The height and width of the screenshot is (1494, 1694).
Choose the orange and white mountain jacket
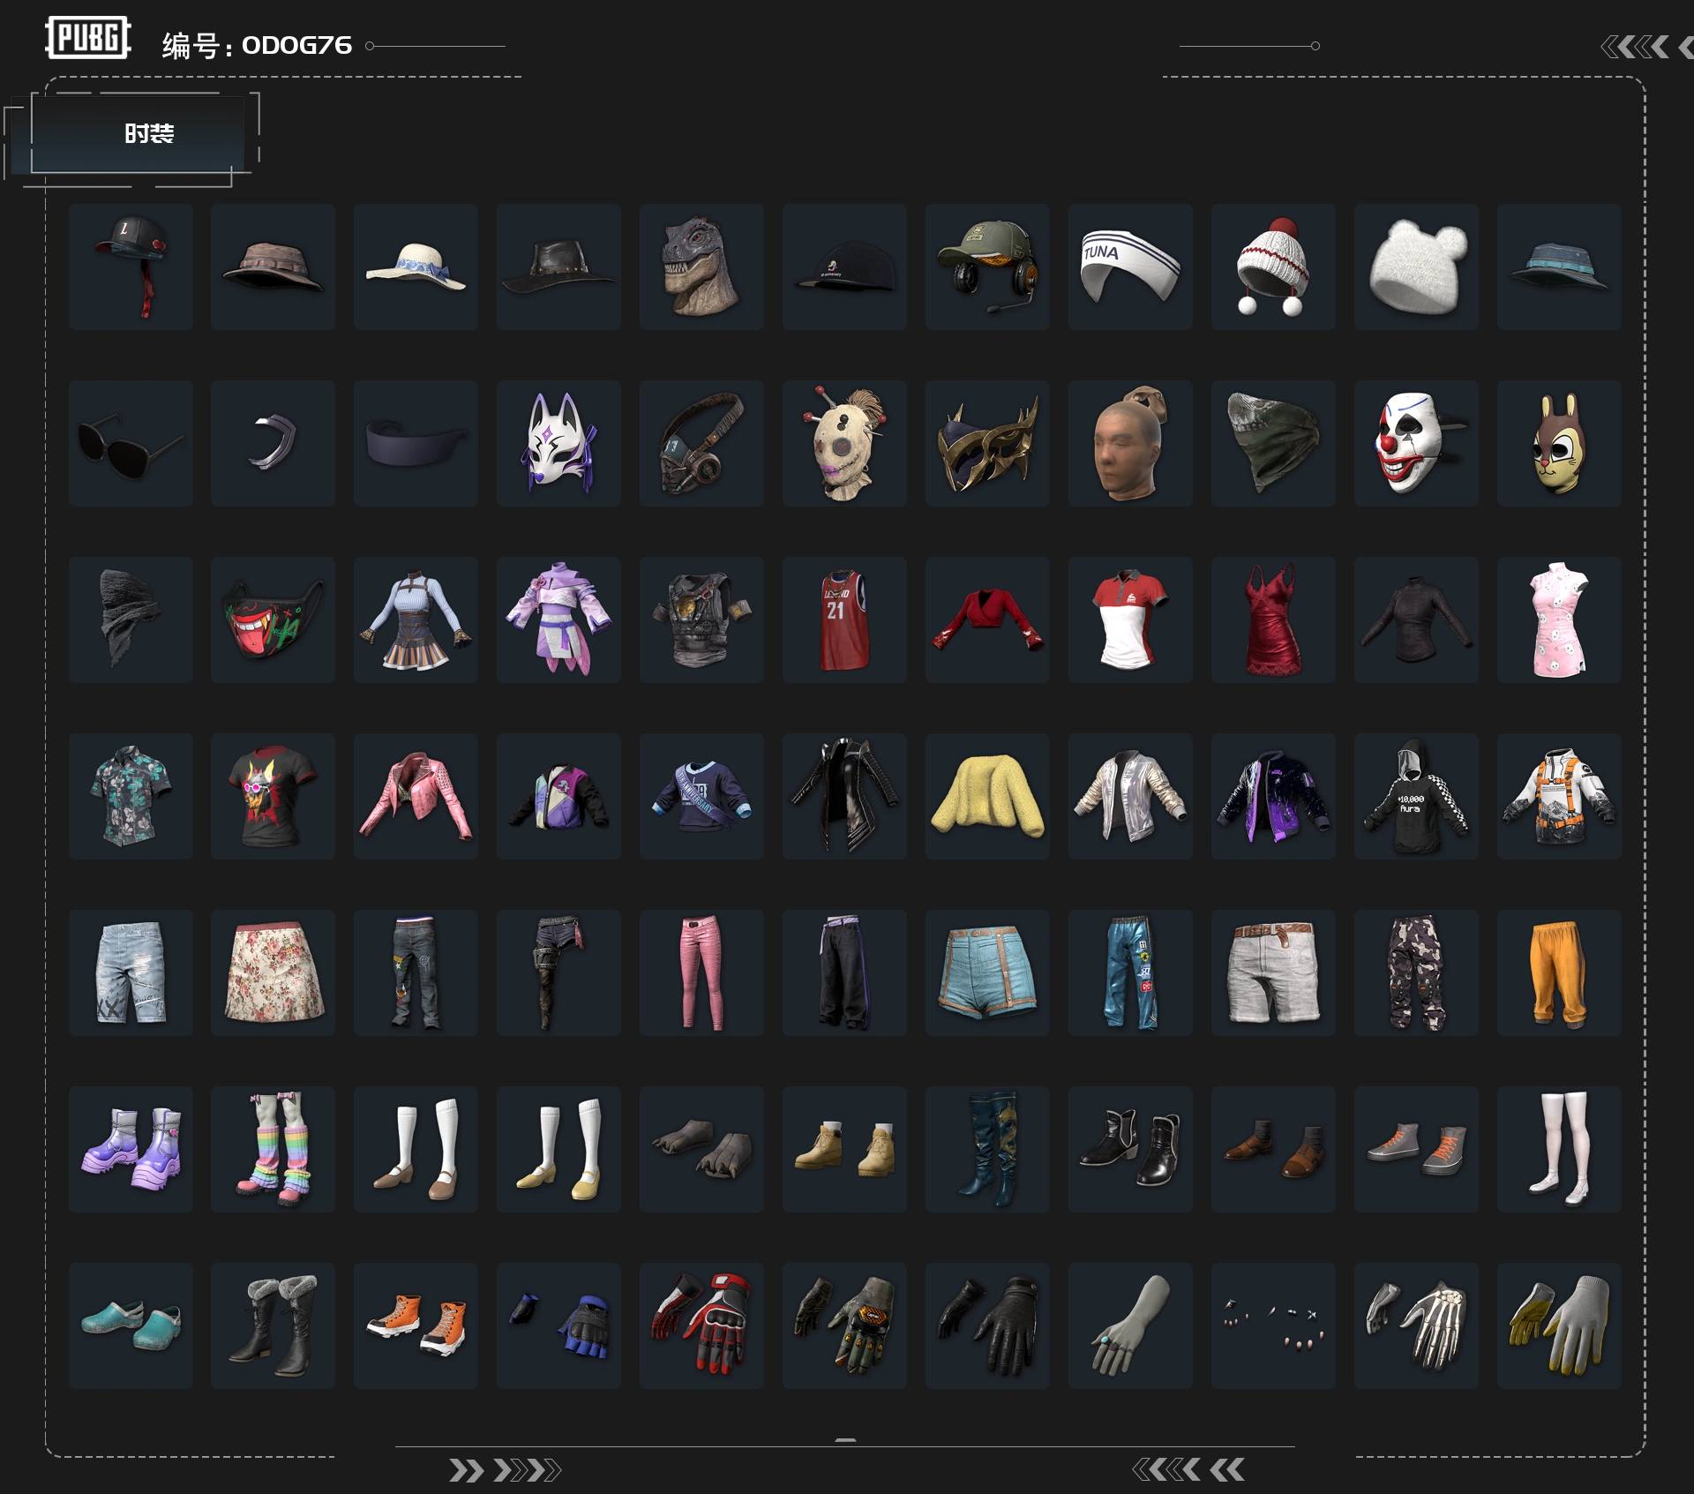coord(1559,796)
